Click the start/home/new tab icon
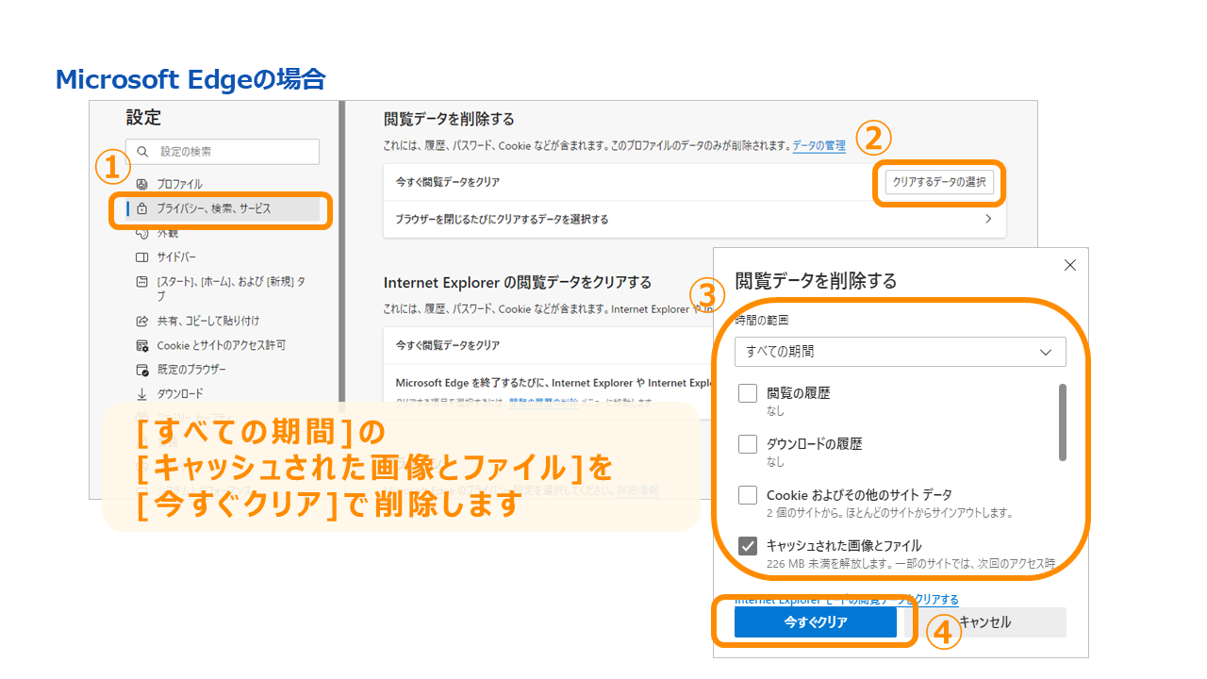 pyautogui.click(x=142, y=282)
